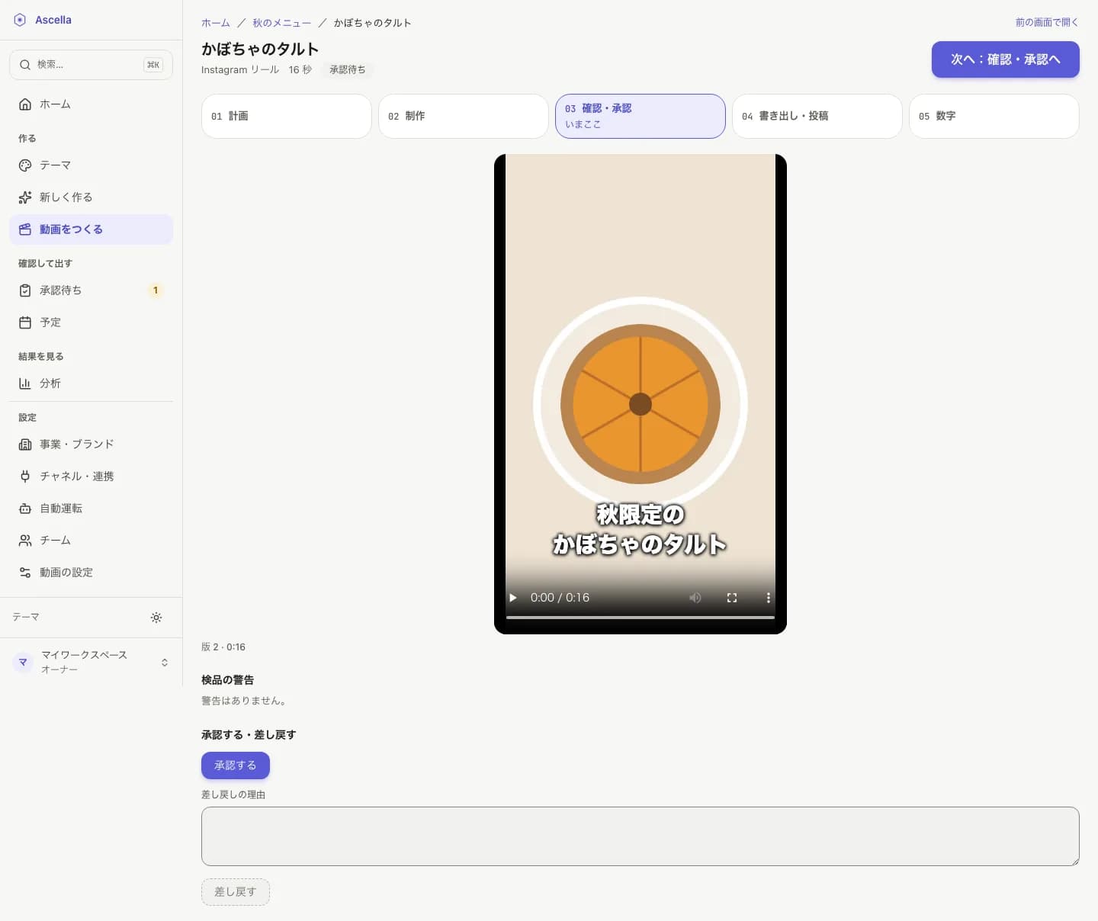Image resolution: width=1098 pixels, height=921 pixels.
Task: Select the 03 確認・承認 step
Action: coord(640,116)
